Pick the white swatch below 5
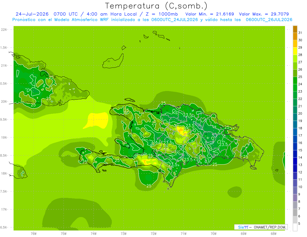 point(295,227)
